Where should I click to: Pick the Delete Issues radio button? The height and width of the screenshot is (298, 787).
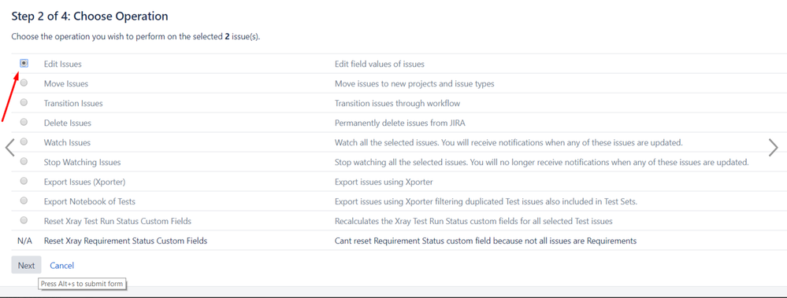[24, 122]
